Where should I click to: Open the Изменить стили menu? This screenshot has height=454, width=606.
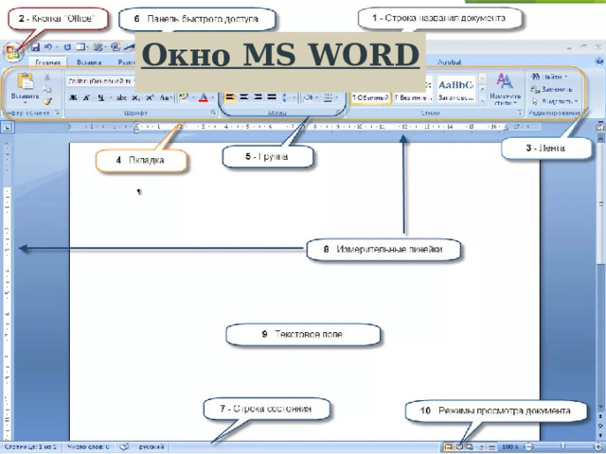(505, 89)
